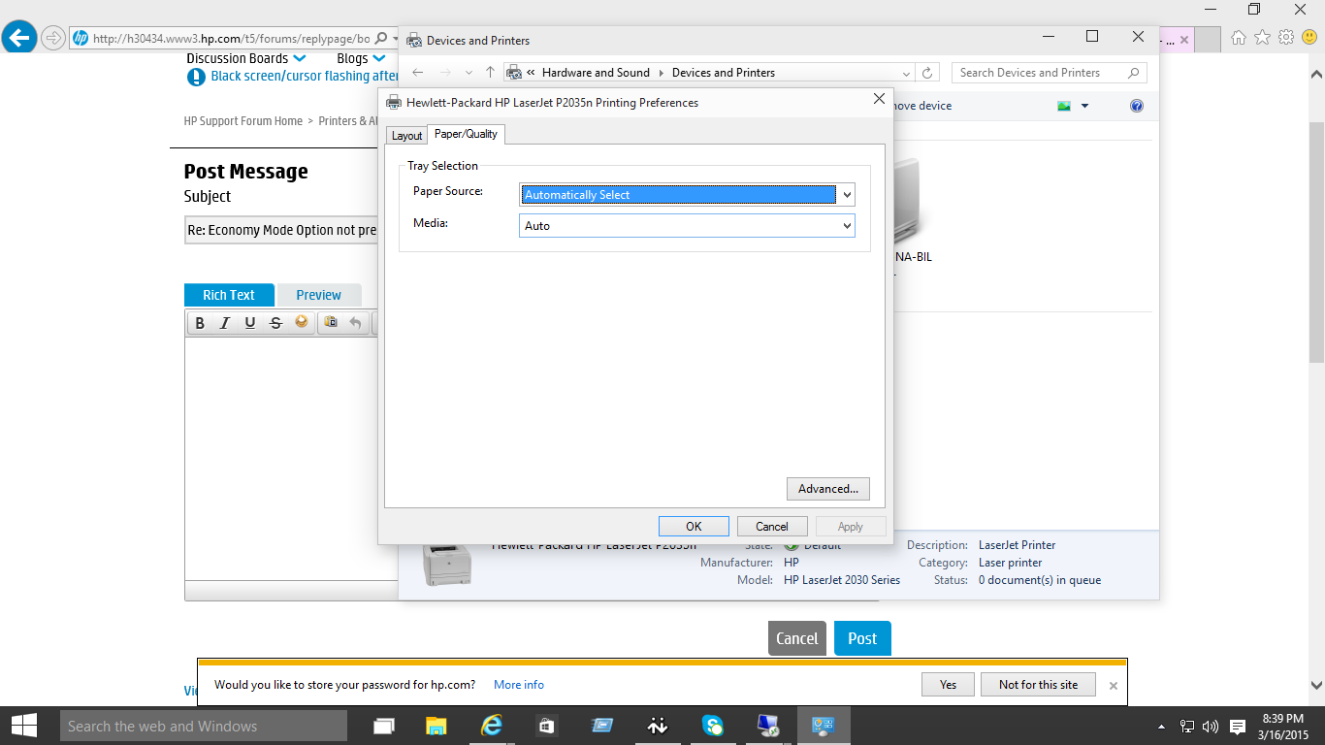Open the More info link

tap(519, 685)
